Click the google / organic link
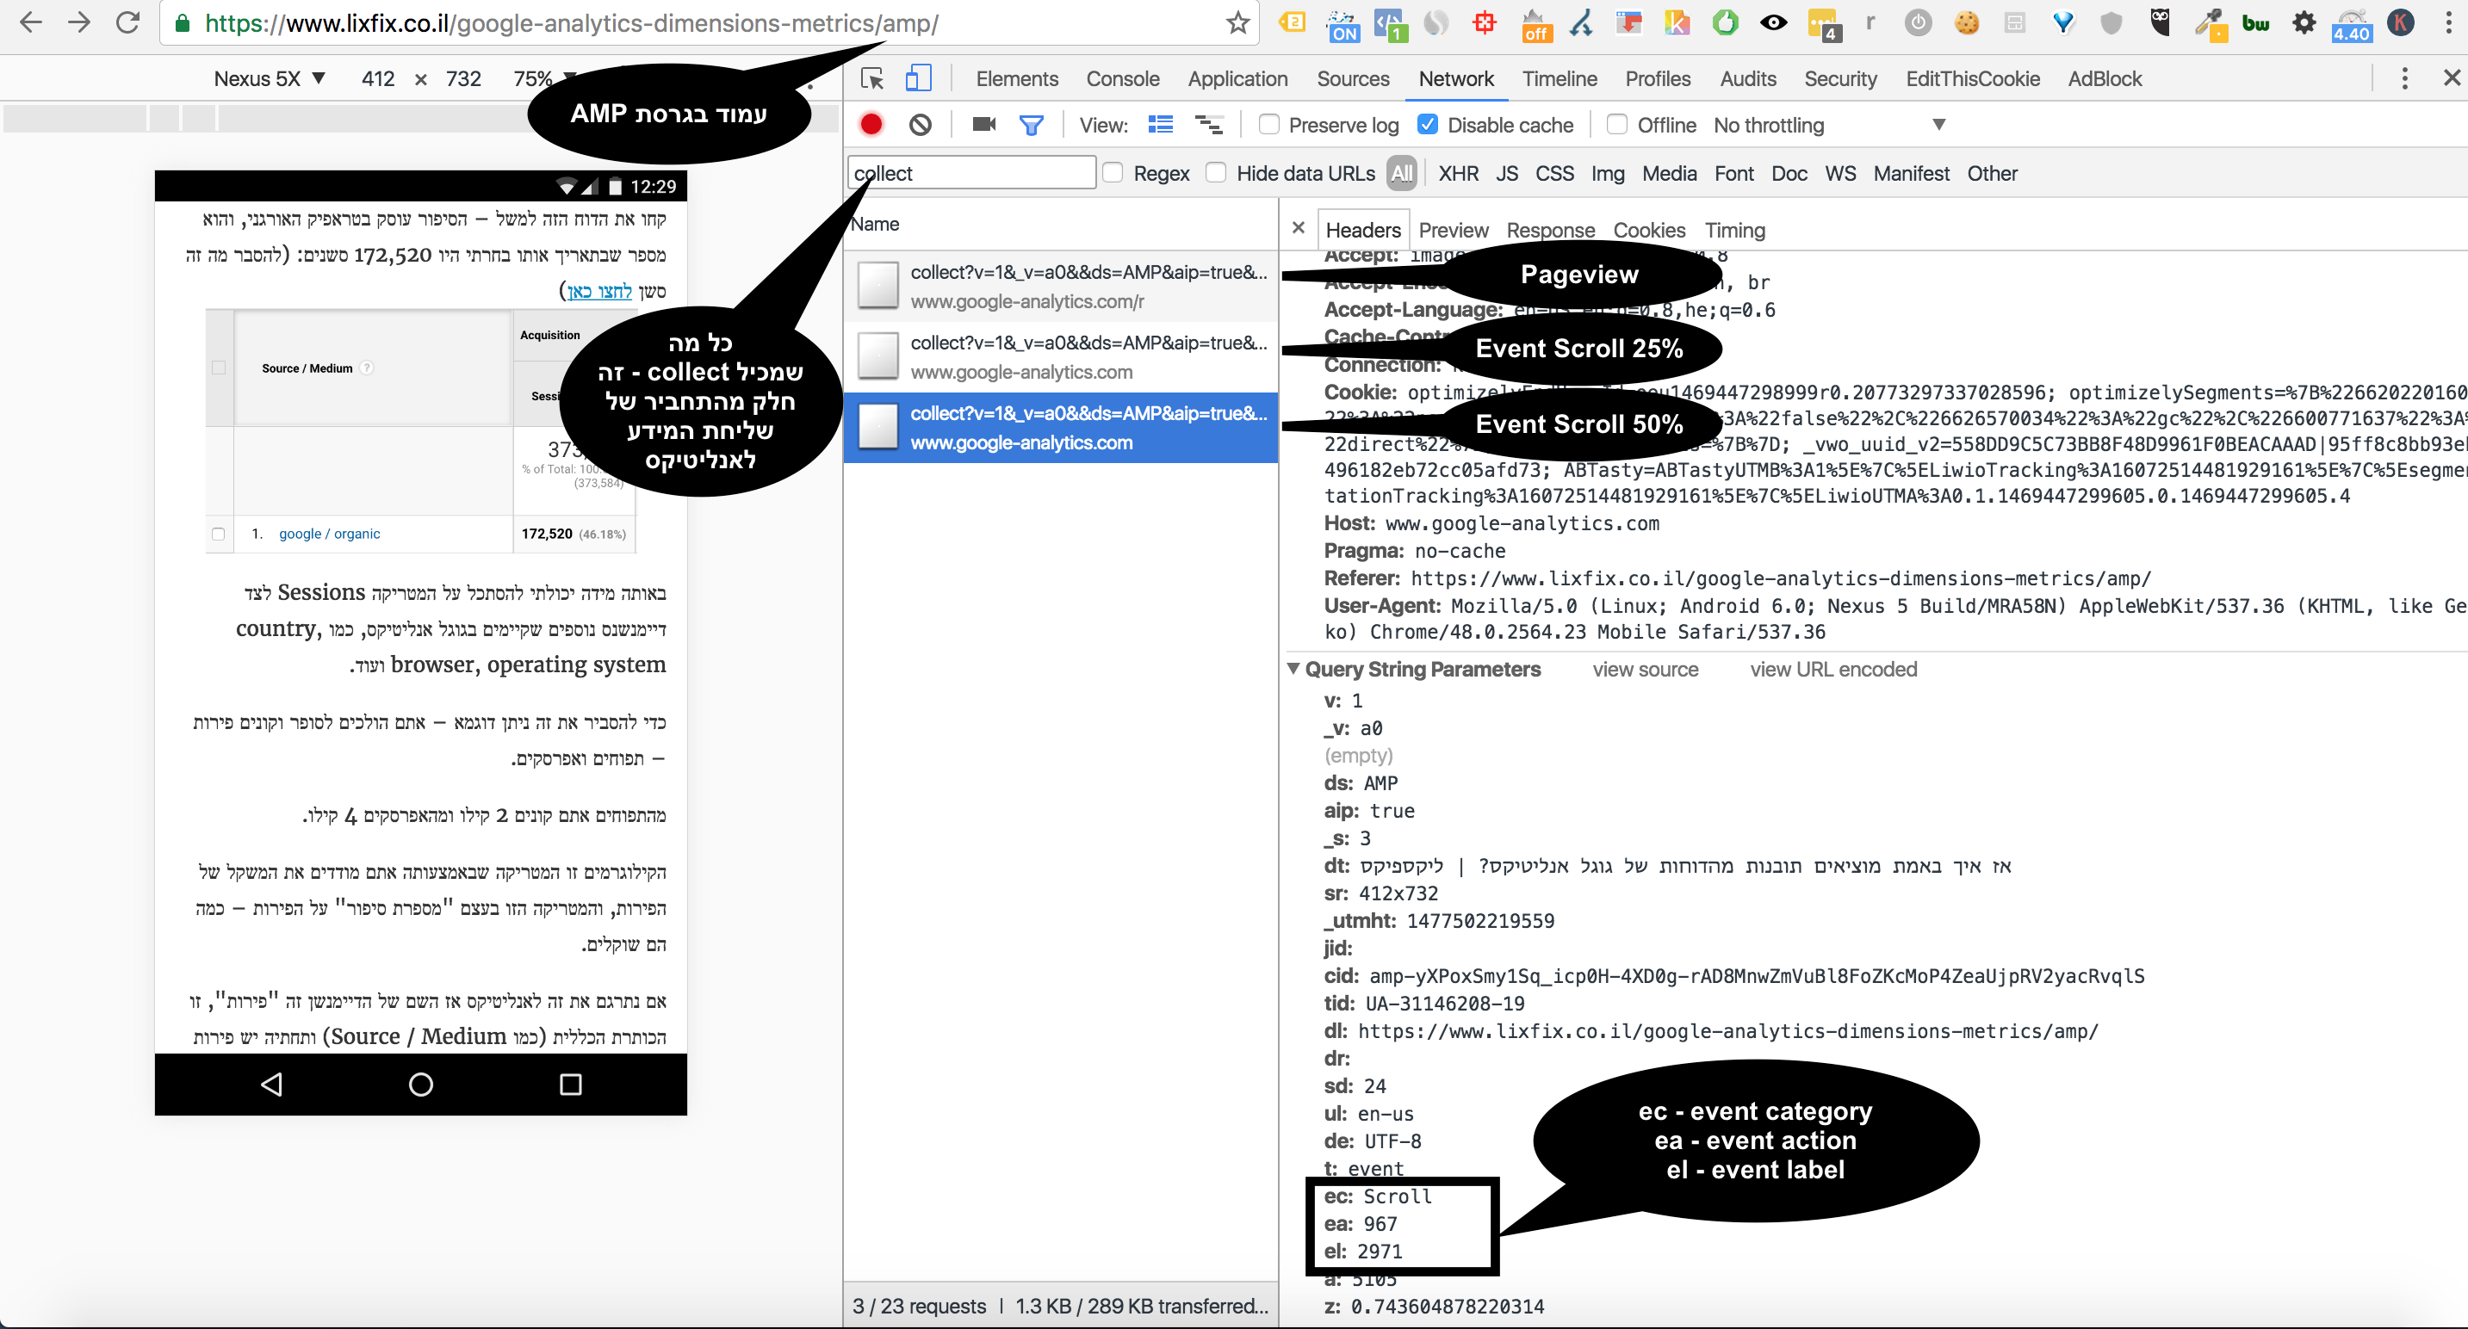2468x1329 pixels. click(329, 535)
